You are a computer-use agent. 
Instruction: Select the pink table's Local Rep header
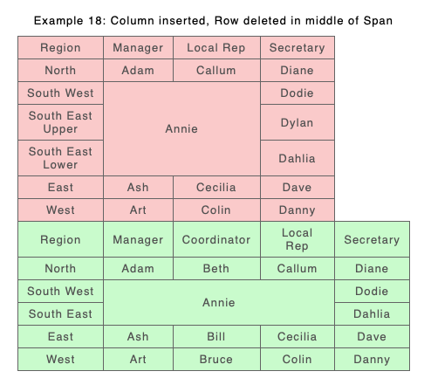coord(216,48)
